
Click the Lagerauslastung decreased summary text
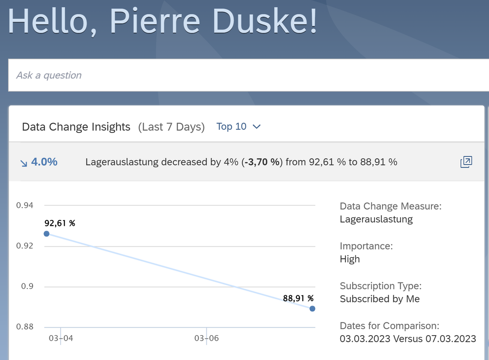pyautogui.click(x=241, y=162)
